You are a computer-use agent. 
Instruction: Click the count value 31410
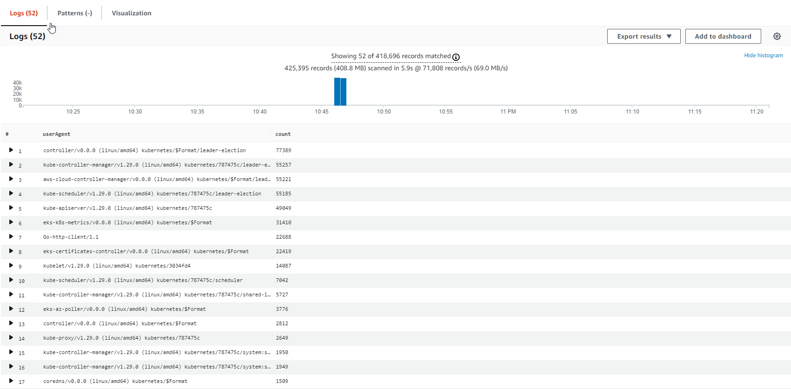[x=283, y=222]
